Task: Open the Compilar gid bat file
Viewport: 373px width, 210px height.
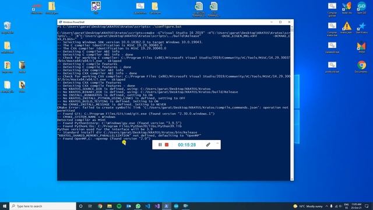Action: point(332,9)
